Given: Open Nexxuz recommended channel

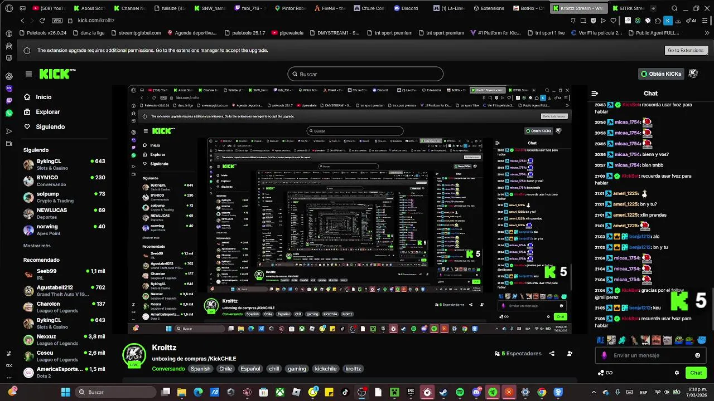Looking at the screenshot, I should coord(64,340).
